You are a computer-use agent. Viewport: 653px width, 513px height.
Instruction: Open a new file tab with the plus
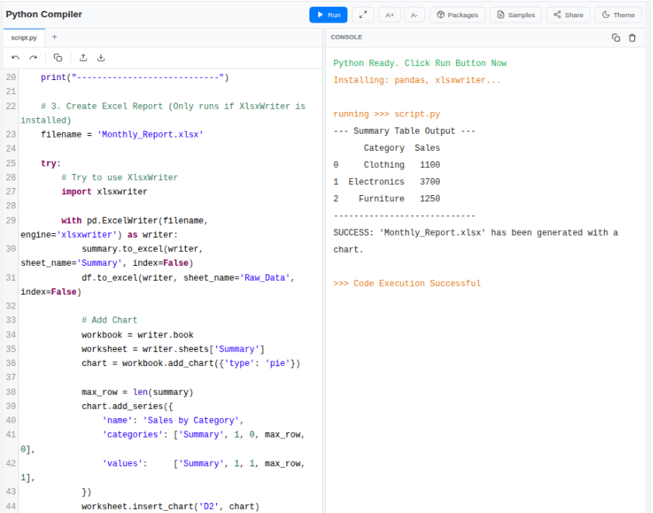(x=53, y=37)
